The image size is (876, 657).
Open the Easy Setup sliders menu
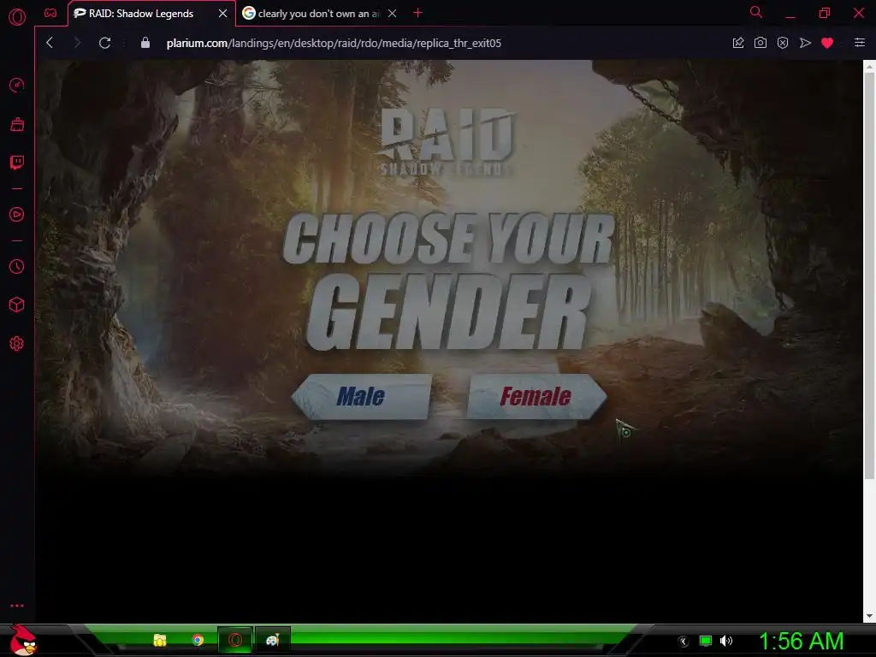pyautogui.click(x=860, y=43)
